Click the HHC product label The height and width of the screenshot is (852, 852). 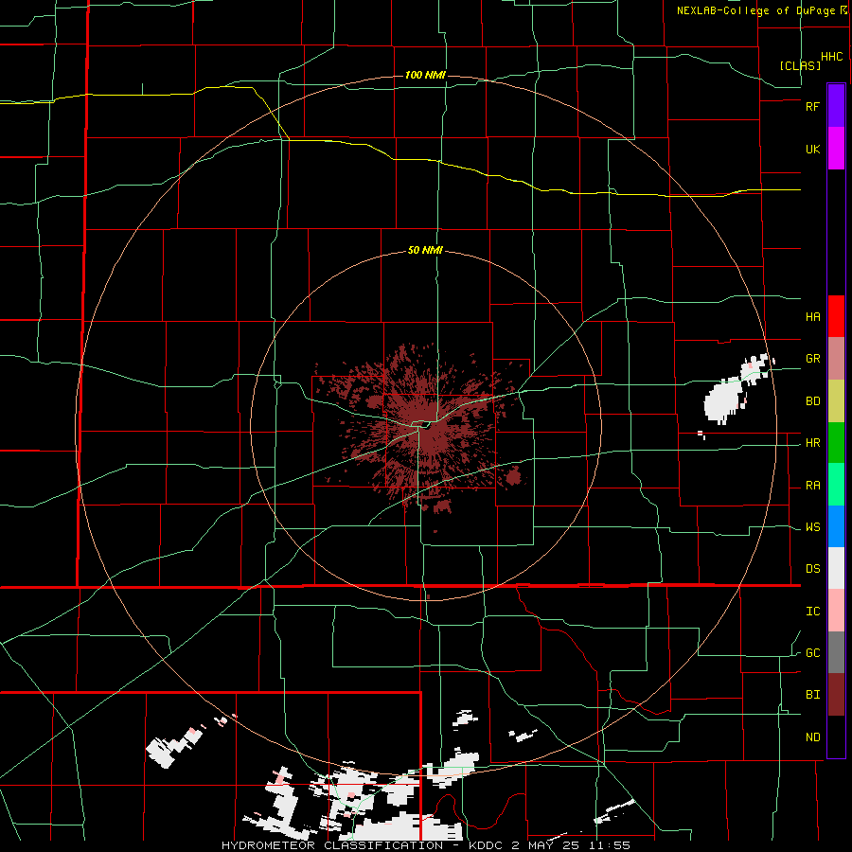832,57
